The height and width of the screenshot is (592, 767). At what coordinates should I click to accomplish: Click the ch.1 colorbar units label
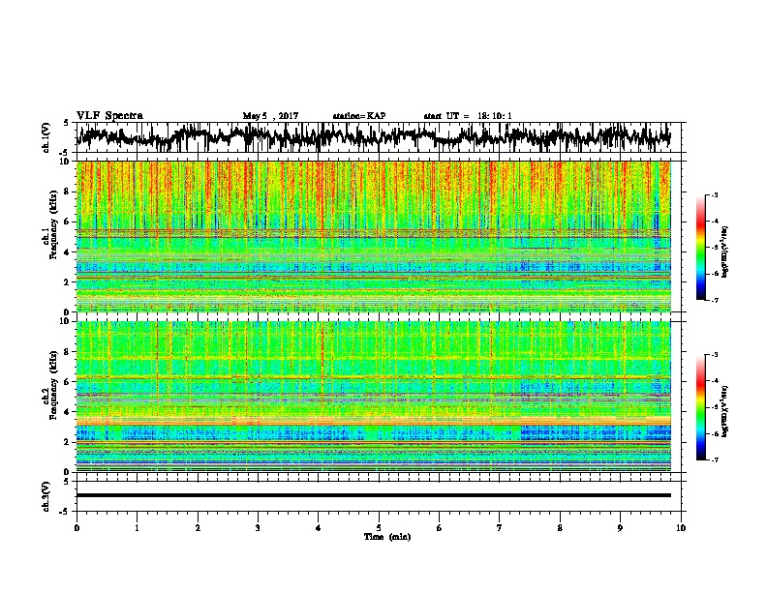click(x=725, y=252)
